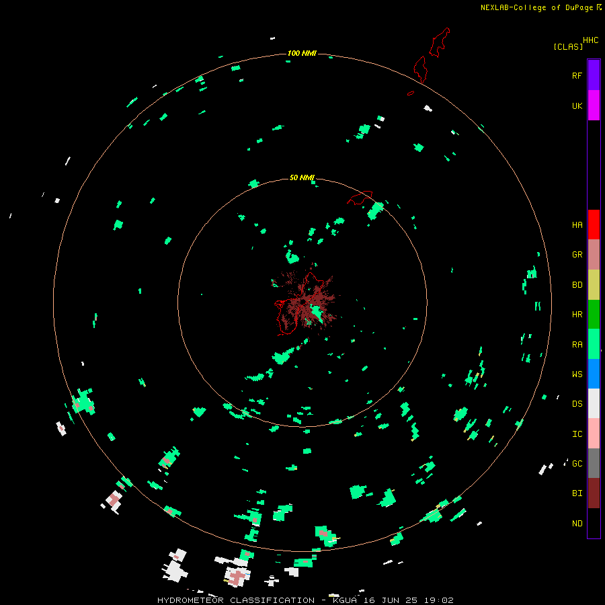Select the dusty-pink GR legend swatch
Image resolution: width=605 pixels, height=605 pixels.
point(594,255)
